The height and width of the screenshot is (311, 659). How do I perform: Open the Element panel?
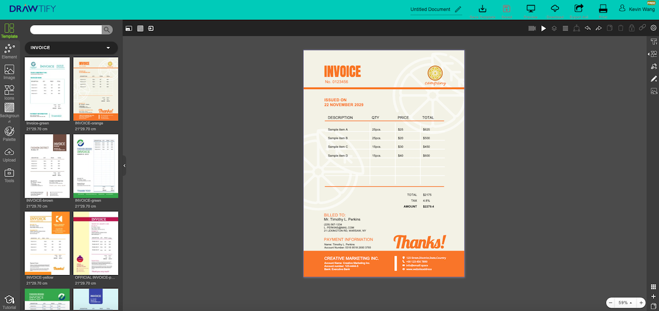point(9,52)
